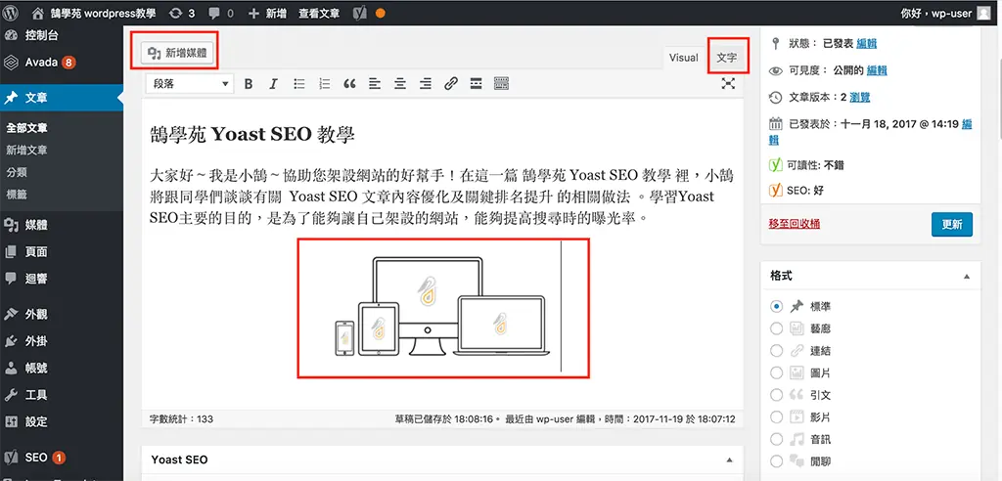Apply blockquote formatting
Viewport: 1002px width, 481px height.
(x=349, y=84)
